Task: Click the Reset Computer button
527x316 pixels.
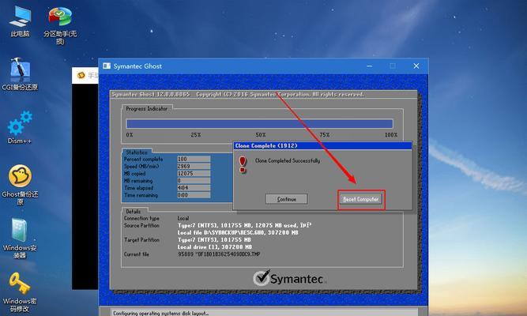Action: (x=360, y=199)
